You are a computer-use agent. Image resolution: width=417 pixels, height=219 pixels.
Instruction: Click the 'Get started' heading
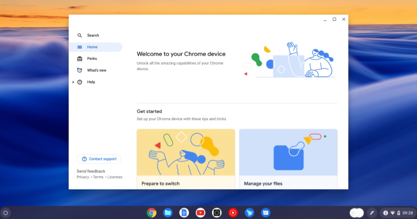tap(149, 112)
